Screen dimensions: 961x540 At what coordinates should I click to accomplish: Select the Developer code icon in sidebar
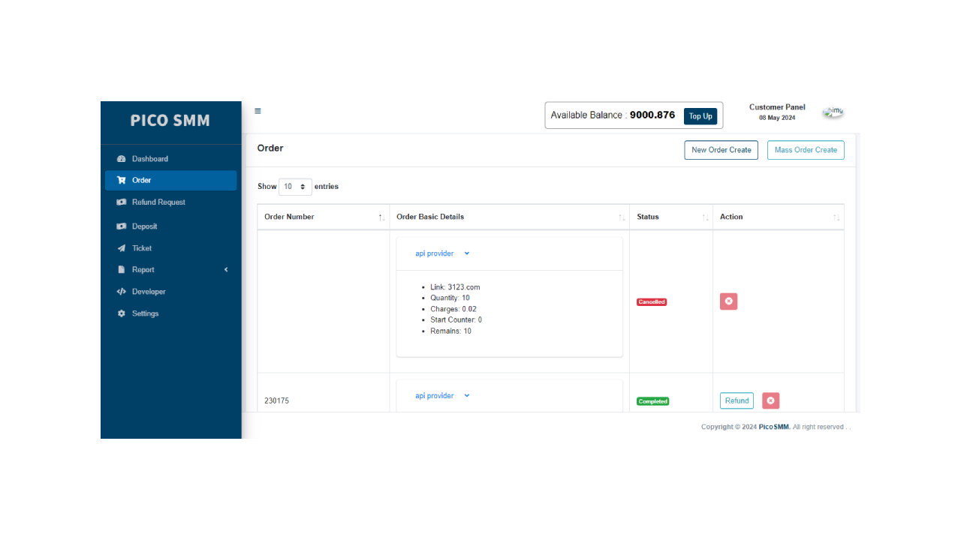click(x=122, y=291)
